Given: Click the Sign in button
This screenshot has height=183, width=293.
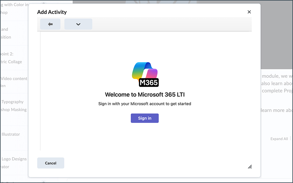Looking at the screenshot, I should point(145,118).
